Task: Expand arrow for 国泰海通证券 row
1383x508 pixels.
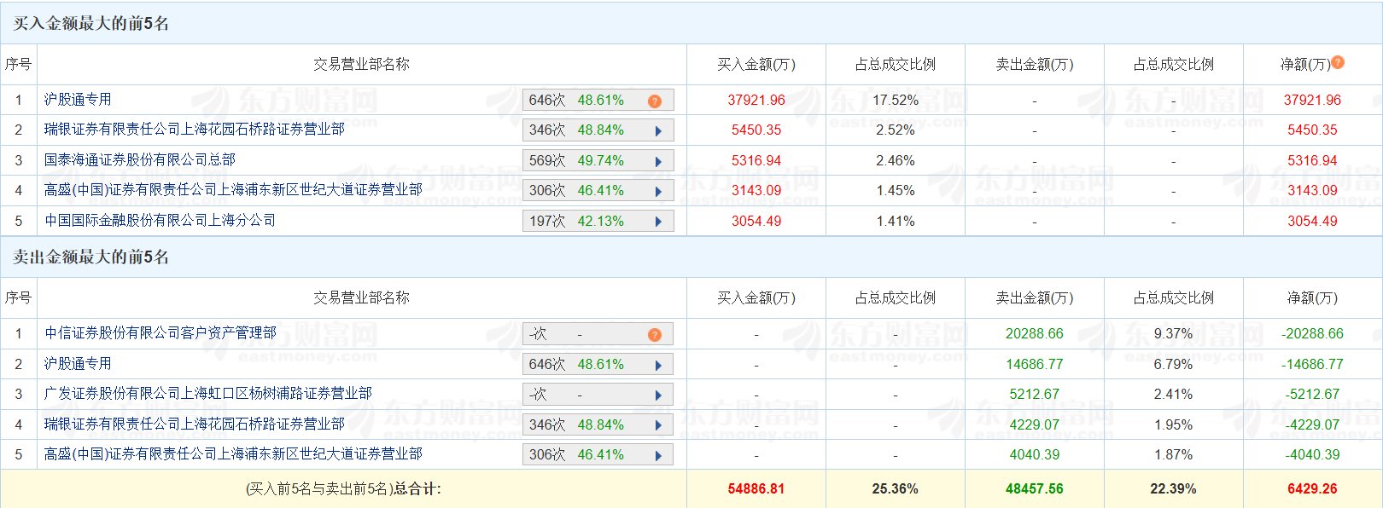Action: [658, 162]
